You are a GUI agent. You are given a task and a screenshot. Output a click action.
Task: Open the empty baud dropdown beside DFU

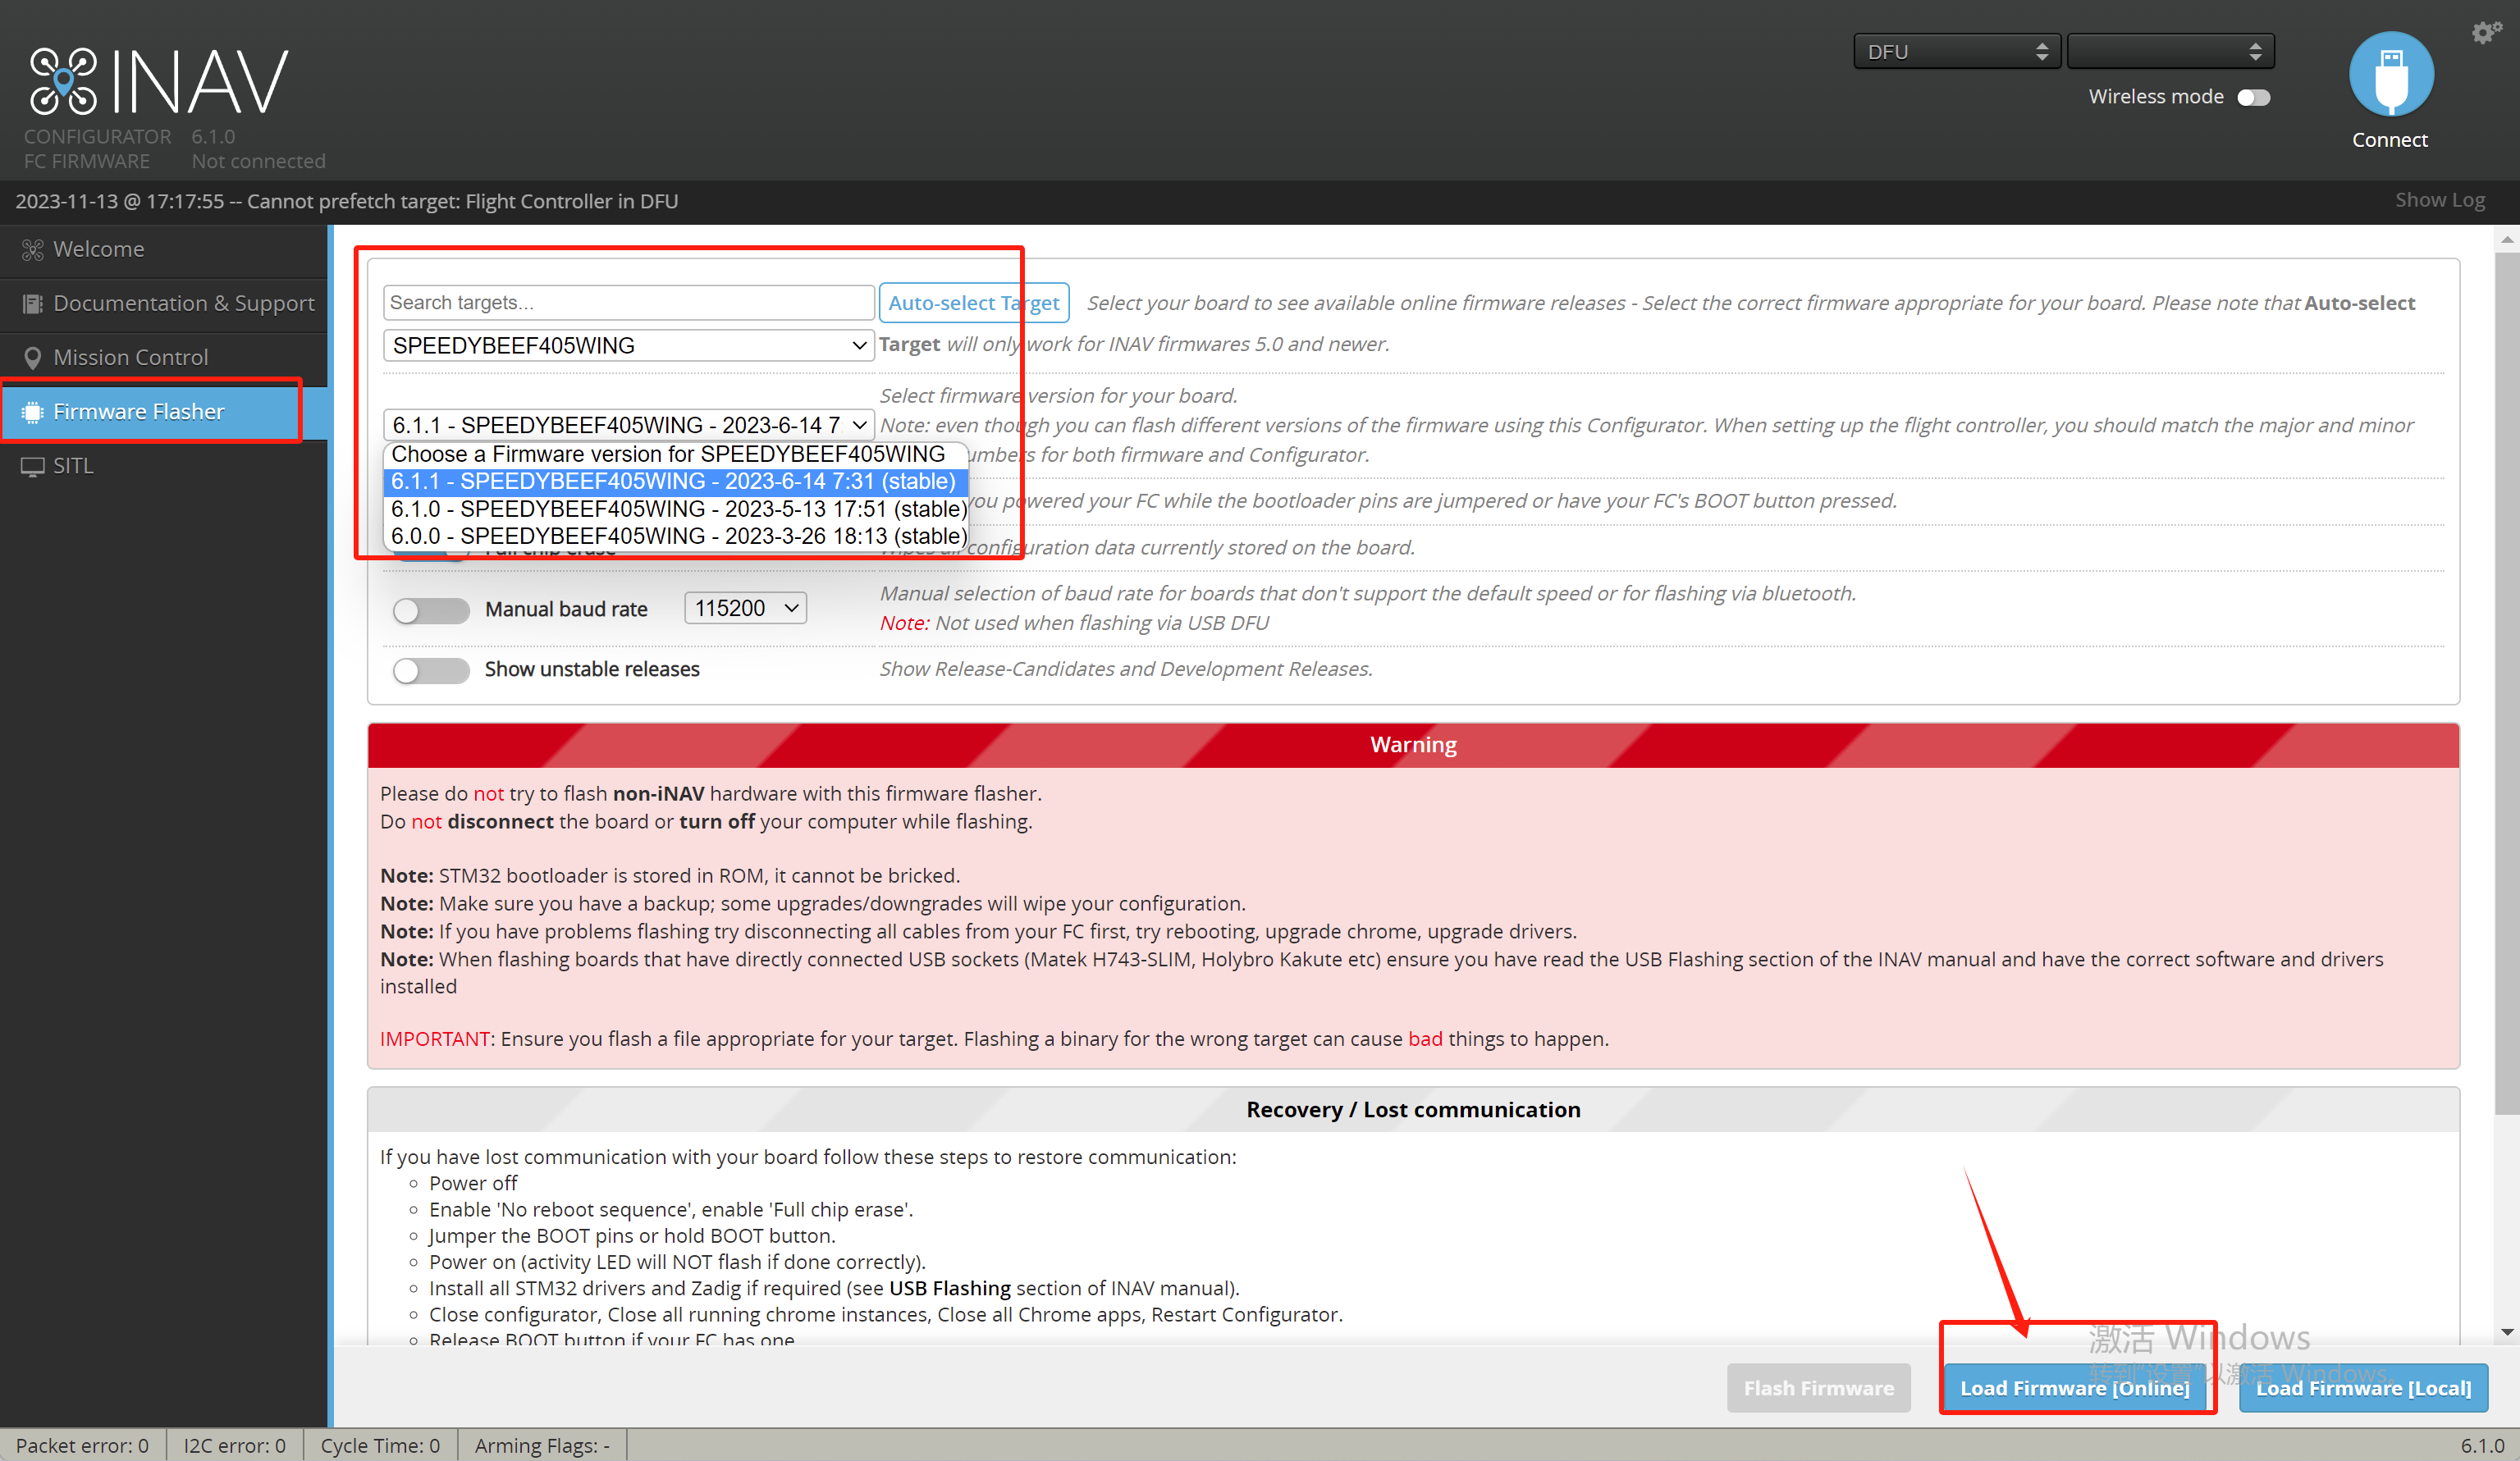coord(2170,51)
